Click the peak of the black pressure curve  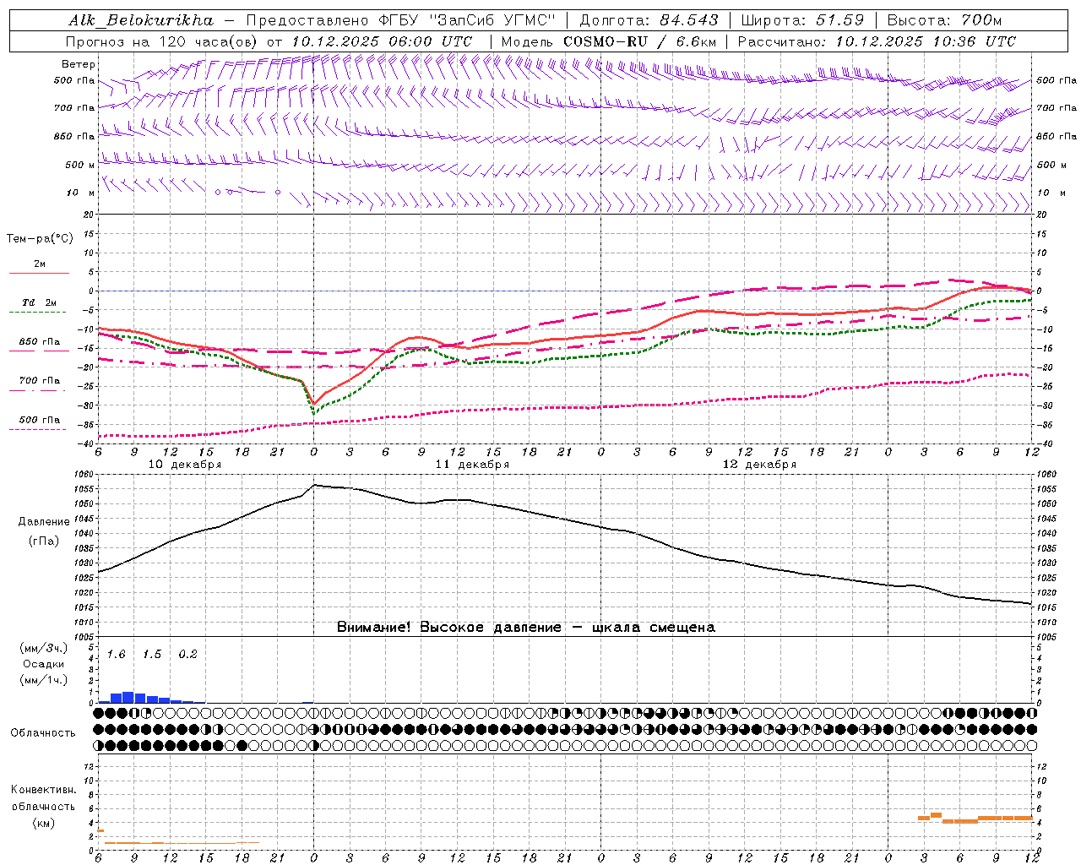coord(314,485)
